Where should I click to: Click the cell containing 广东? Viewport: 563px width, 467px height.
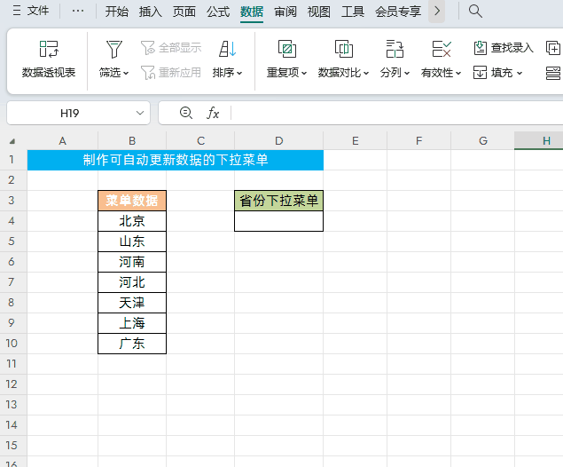(132, 344)
